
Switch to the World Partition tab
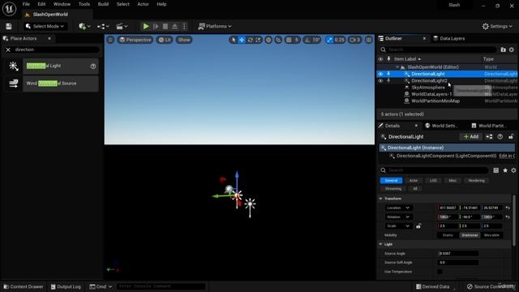point(488,126)
